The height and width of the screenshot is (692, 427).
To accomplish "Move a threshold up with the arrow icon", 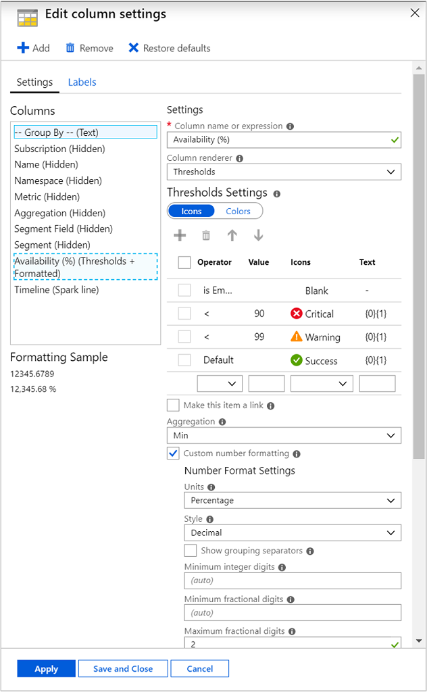I will tap(233, 235).
